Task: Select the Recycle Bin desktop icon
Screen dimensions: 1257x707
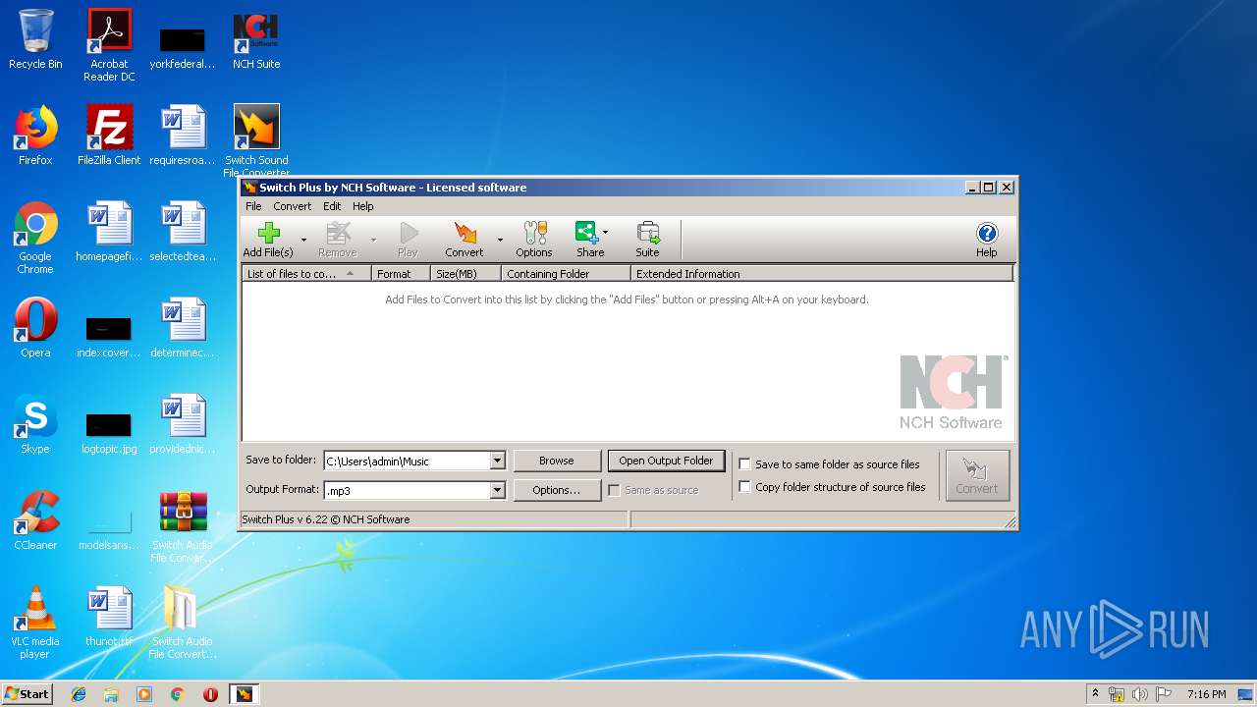Action: pyautogui.click(x=35, y=39)
